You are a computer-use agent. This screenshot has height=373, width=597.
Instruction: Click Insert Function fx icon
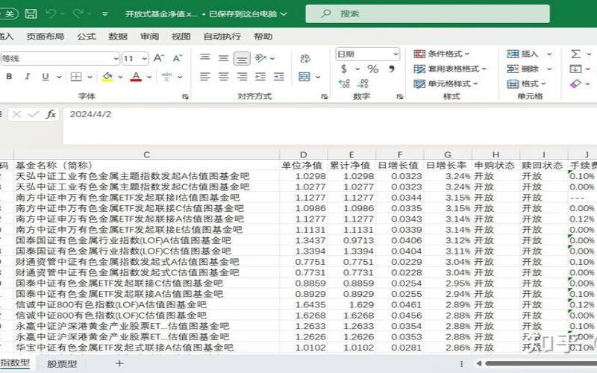coord(51,114)
